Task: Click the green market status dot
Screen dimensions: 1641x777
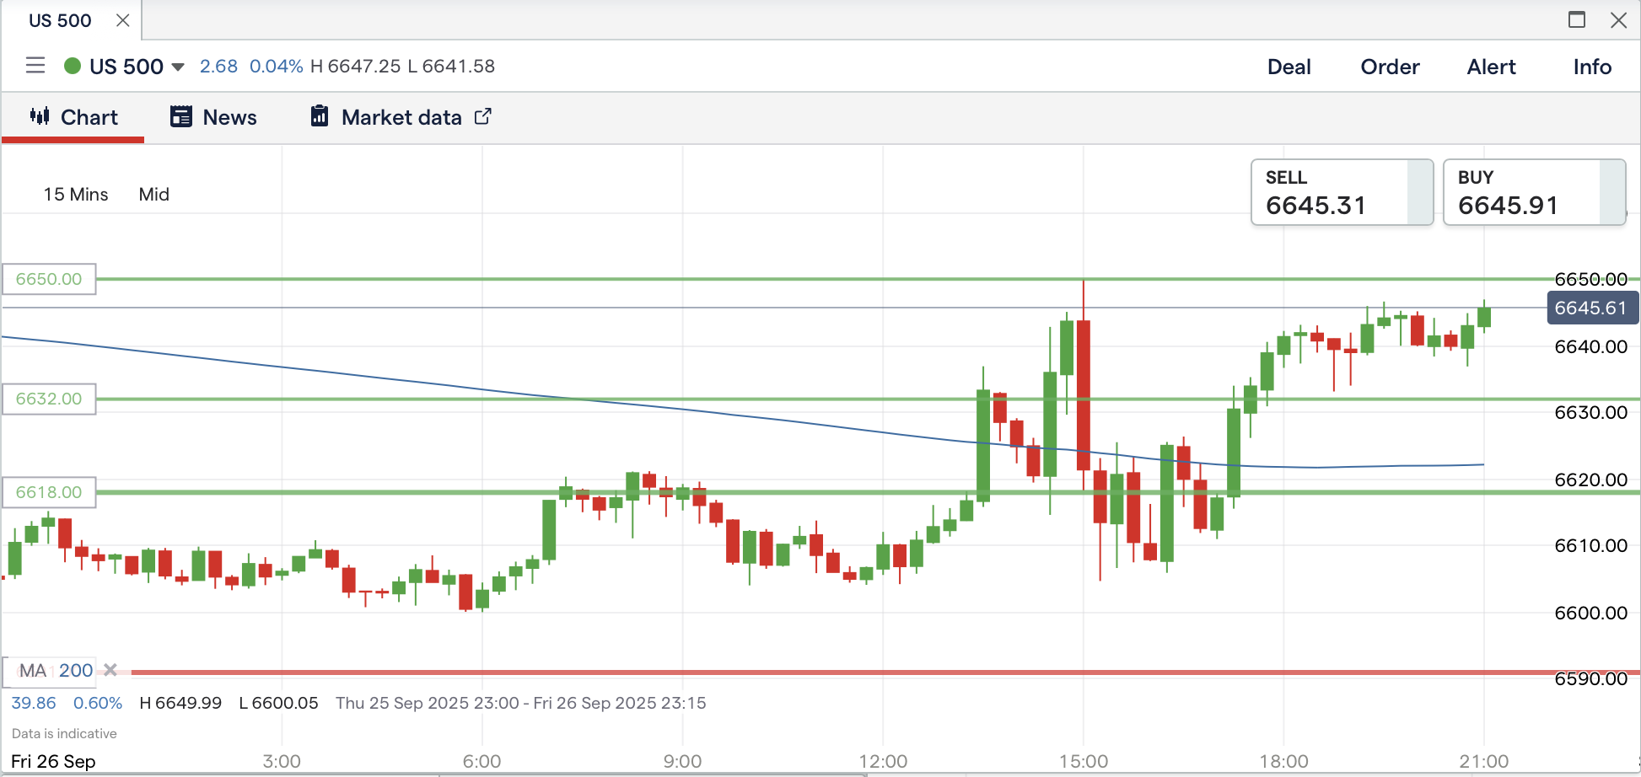Action: [73, 66]
